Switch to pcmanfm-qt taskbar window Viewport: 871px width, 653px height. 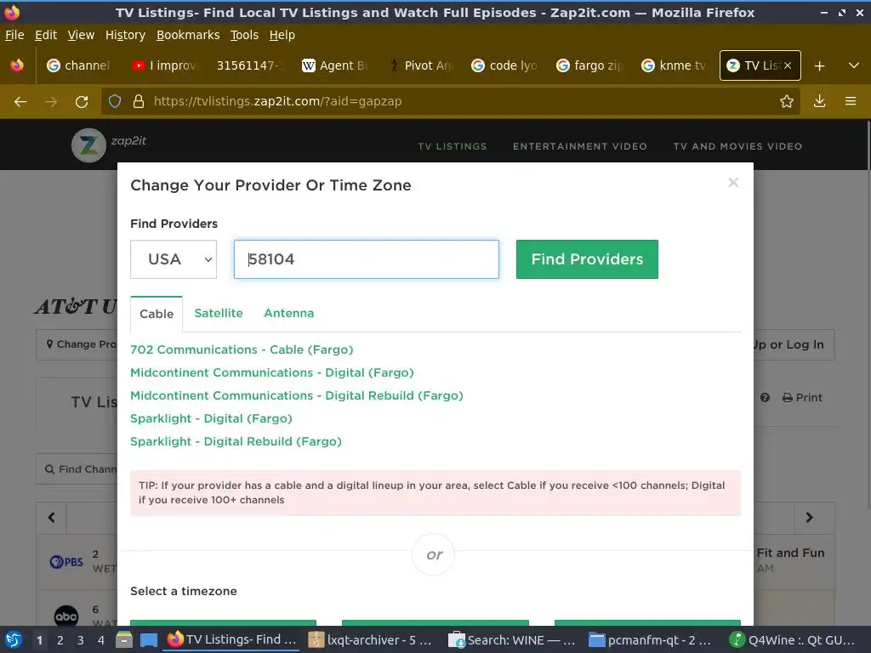coord(651,640)
